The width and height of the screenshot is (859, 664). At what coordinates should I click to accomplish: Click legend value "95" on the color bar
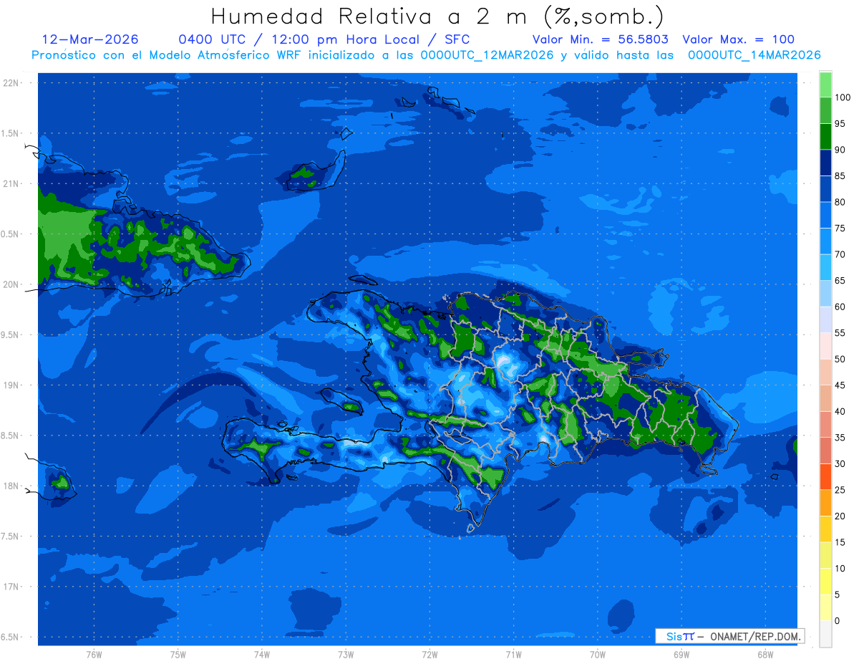(840, 124)
